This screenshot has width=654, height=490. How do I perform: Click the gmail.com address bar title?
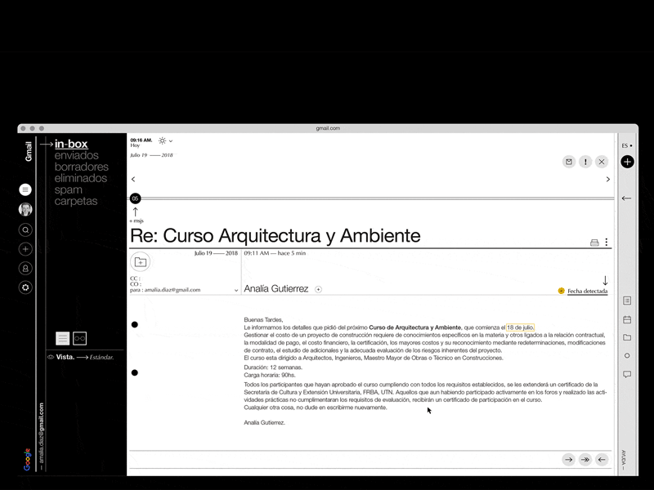(328, 128)
